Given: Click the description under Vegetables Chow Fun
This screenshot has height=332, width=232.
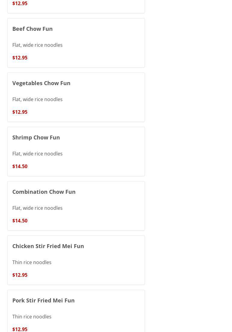Looking at the screenshot, I should pos(37,99).
